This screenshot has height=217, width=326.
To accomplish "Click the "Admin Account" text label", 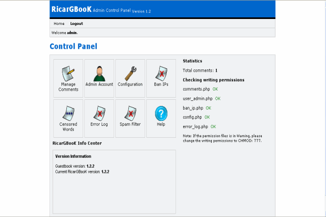I will (99, 85).
